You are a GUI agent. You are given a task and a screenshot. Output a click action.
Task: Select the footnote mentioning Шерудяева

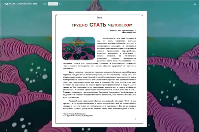click(x=78, y=115)
